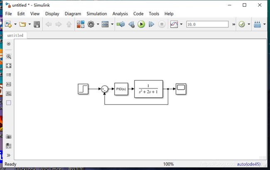Image resolution: width=270 pixels, height=170 pixels.
Task: Select the transfer function block
Action: tap(148, 89)
